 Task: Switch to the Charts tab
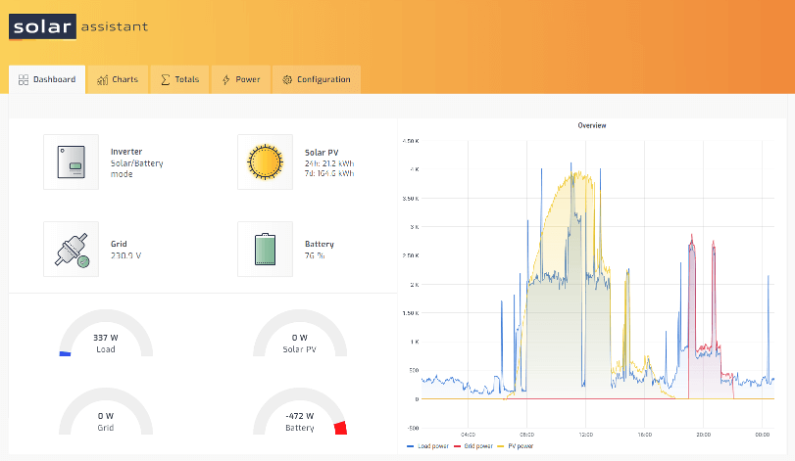(118, 79)
